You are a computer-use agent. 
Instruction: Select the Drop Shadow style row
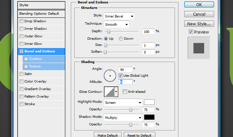point(41,21)
